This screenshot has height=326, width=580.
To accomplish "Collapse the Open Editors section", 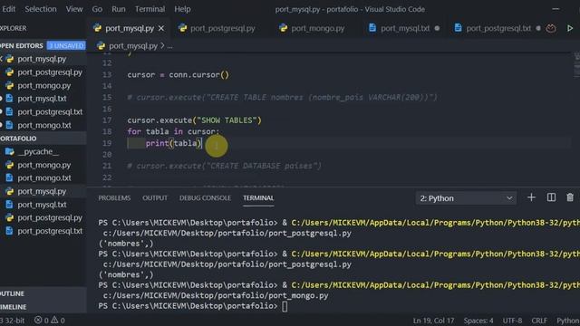I will point(22,46).
